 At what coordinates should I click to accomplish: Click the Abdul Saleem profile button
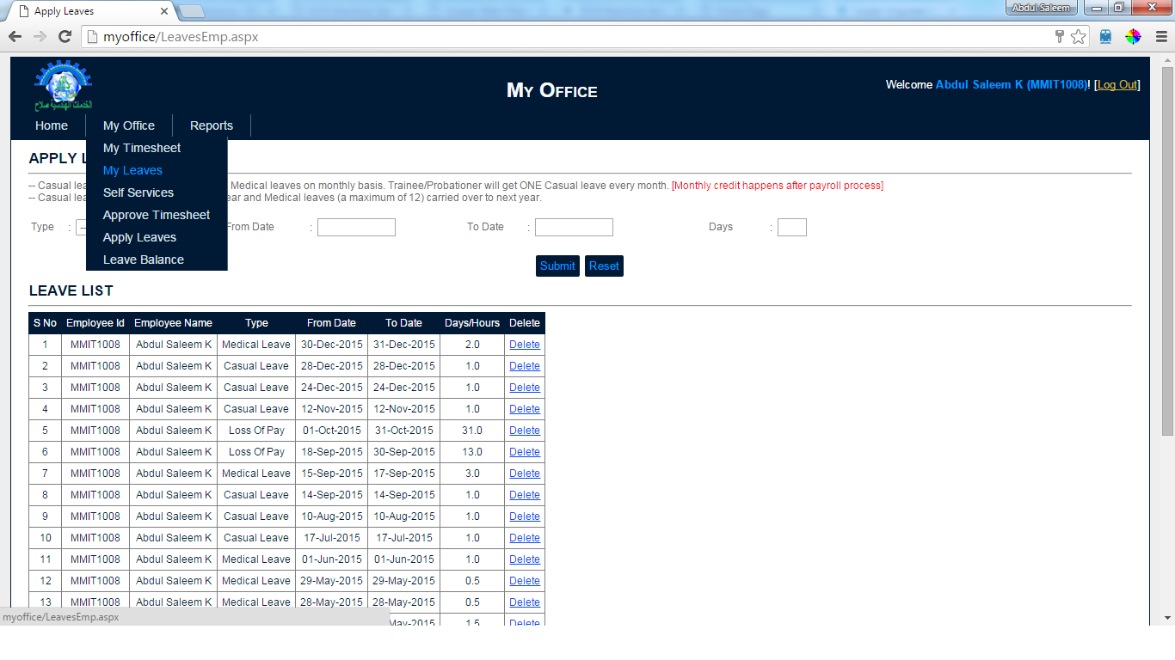pos(1041,8)
